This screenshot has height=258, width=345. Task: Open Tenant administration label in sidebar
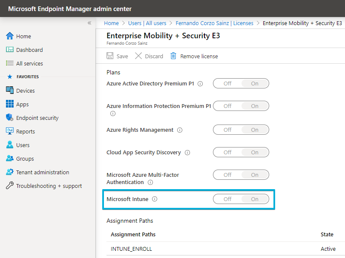(43, 173)
